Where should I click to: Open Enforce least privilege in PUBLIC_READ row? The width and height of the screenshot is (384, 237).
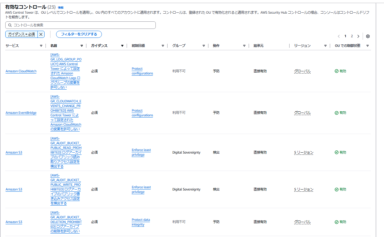coord(141,152)
